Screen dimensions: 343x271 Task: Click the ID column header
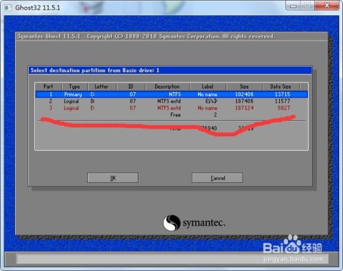pyautogui.click(x=131, y=86)
